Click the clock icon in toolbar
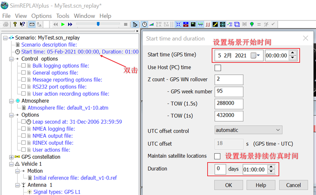The height and width of the screenshot is (195, 316). point(145,24)
